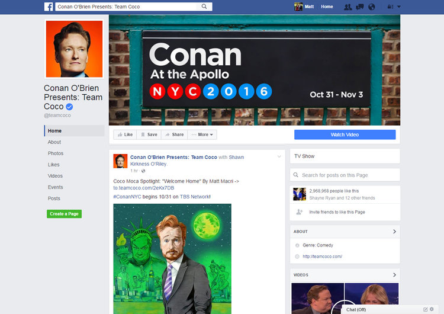Like the Team Coco page
This screenshot has height=314, width=444.
click(x=125, y=134)
